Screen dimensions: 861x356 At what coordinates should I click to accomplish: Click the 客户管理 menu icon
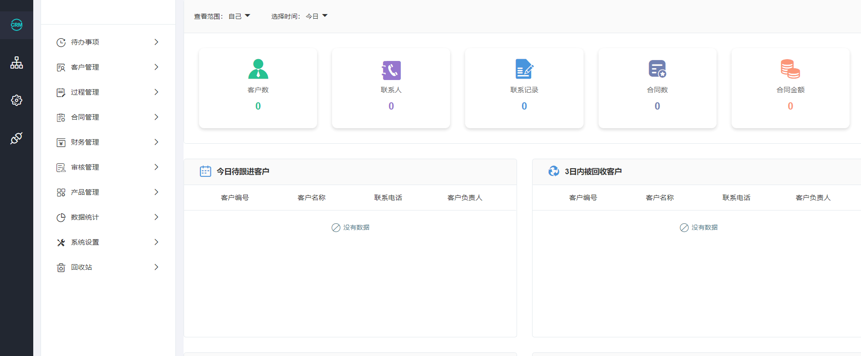(x=61, y=67)
